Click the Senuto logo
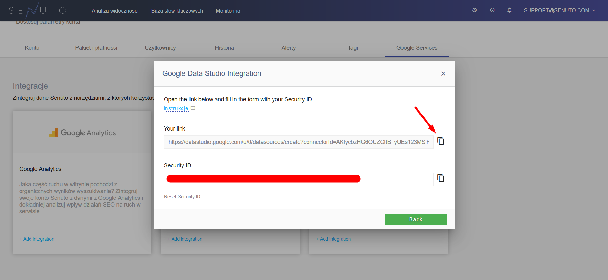This screenshot has height=280, width=608. [x=38, y=10]
